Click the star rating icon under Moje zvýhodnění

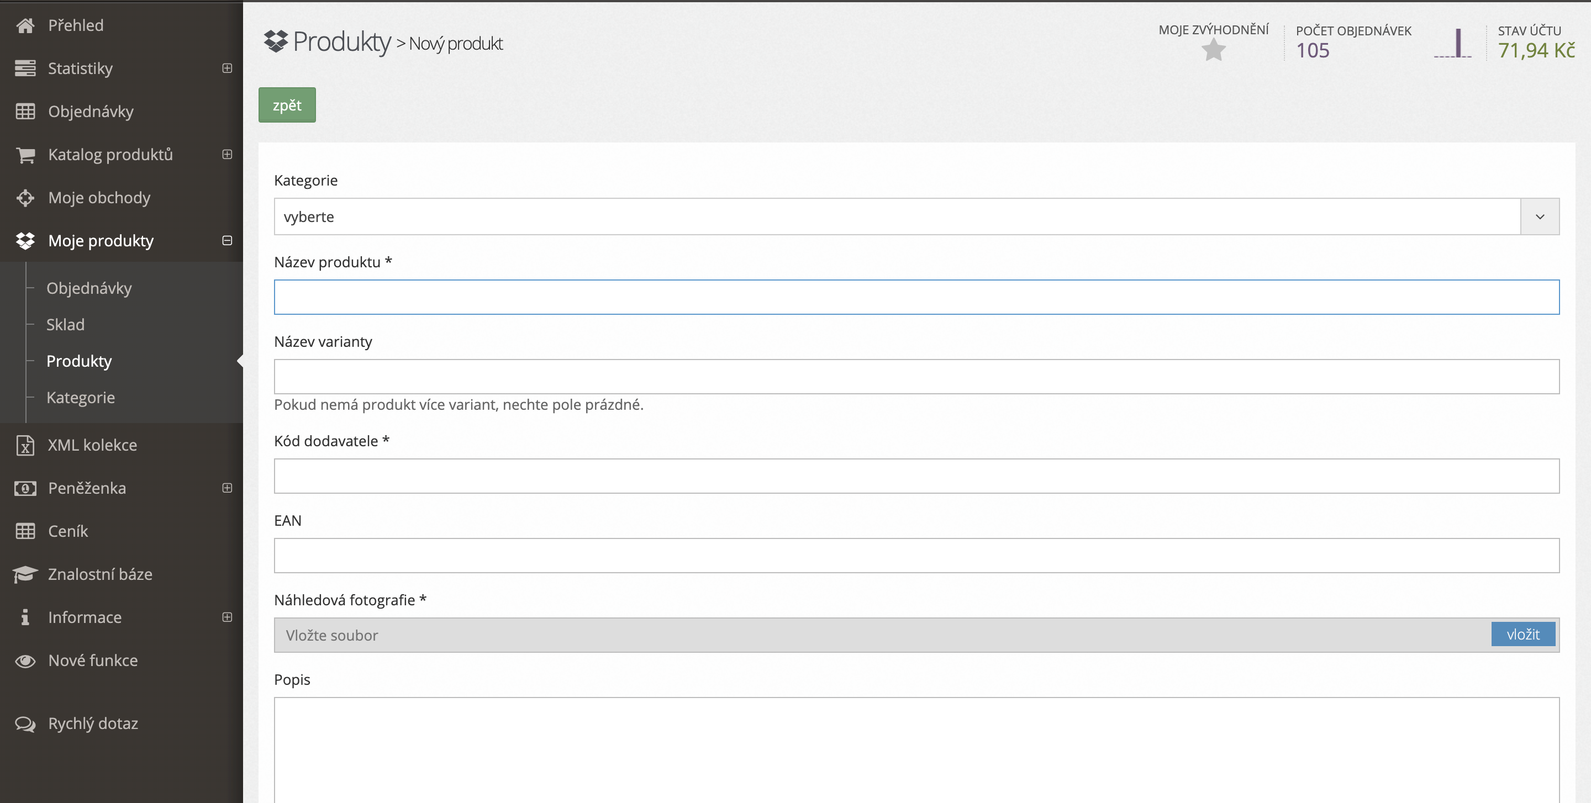point(1213,50)
